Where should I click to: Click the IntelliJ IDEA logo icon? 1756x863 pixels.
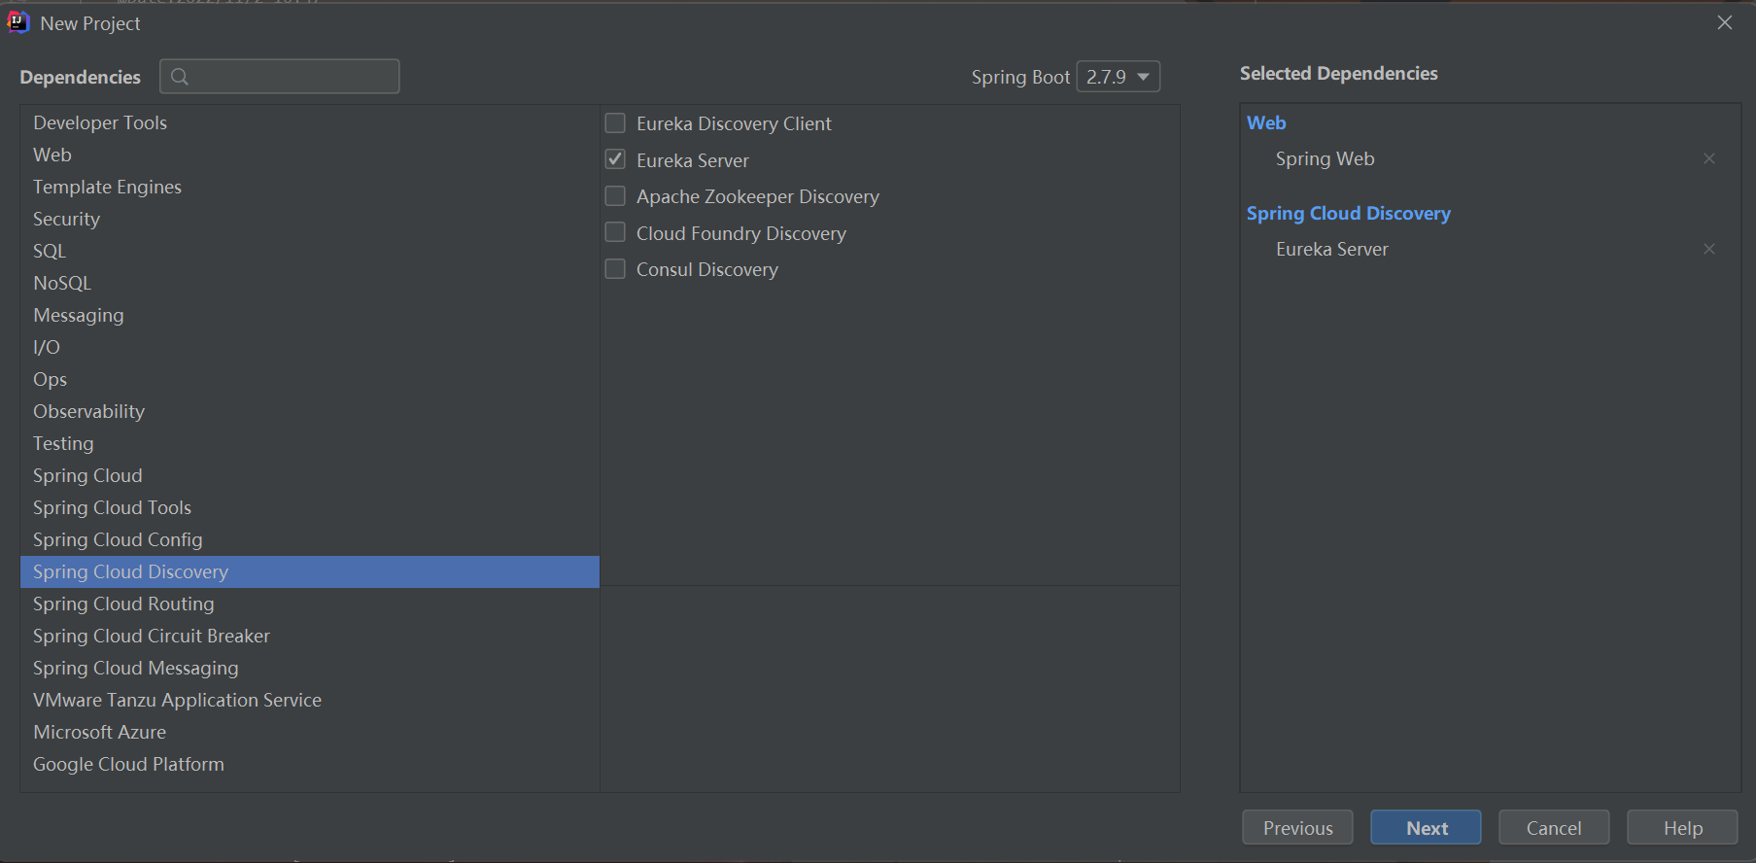17,22
